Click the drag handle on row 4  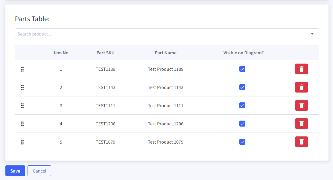pyautogui.click(x=22, y=124)
